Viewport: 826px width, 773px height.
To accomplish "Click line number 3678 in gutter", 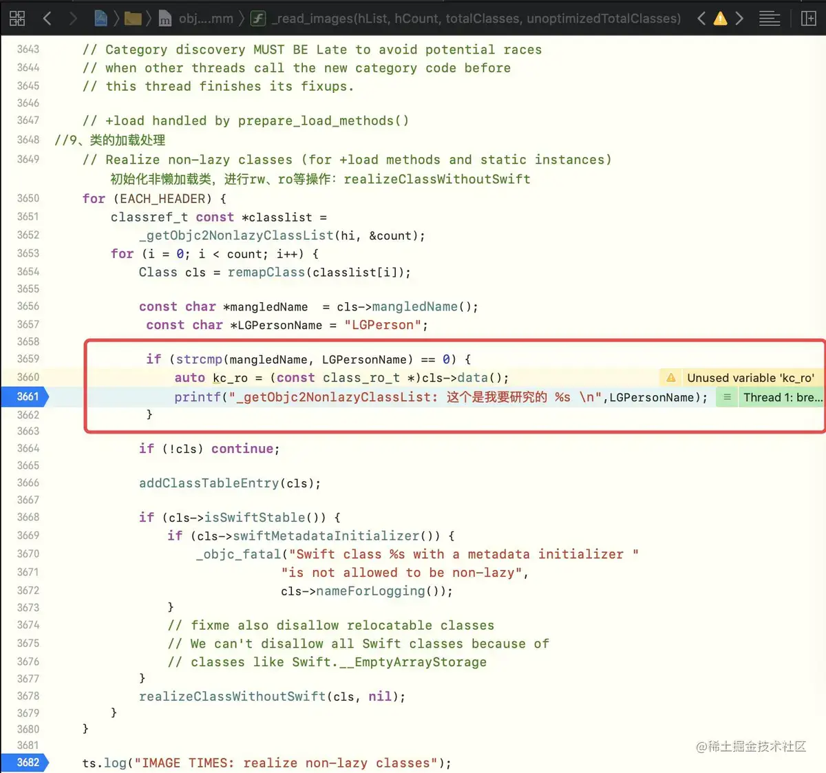I will (28, 696).
